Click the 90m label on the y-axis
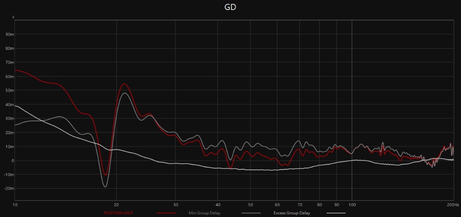 tap(10, 35)
